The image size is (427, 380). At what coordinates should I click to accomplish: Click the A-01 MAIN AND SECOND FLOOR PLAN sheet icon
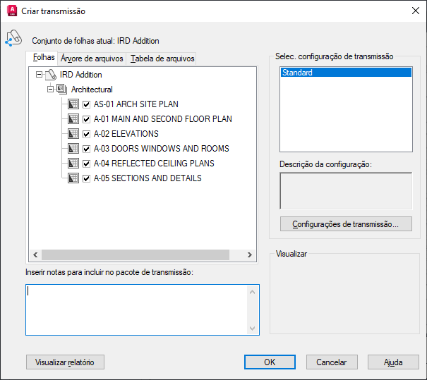(x=73, y=119)
